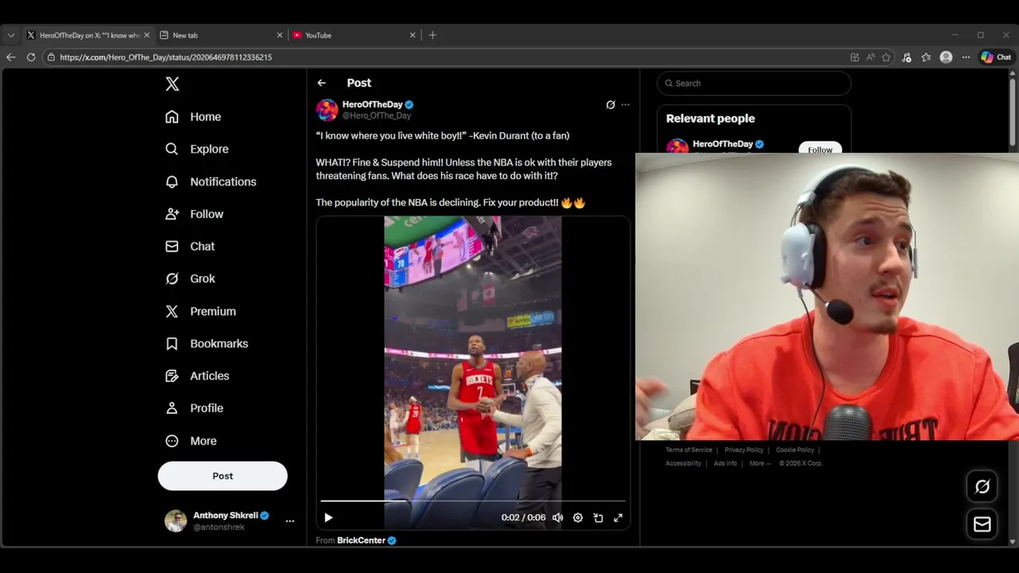
Task: Open Anthony Shkreli account options menu
Action: [290, 521]
